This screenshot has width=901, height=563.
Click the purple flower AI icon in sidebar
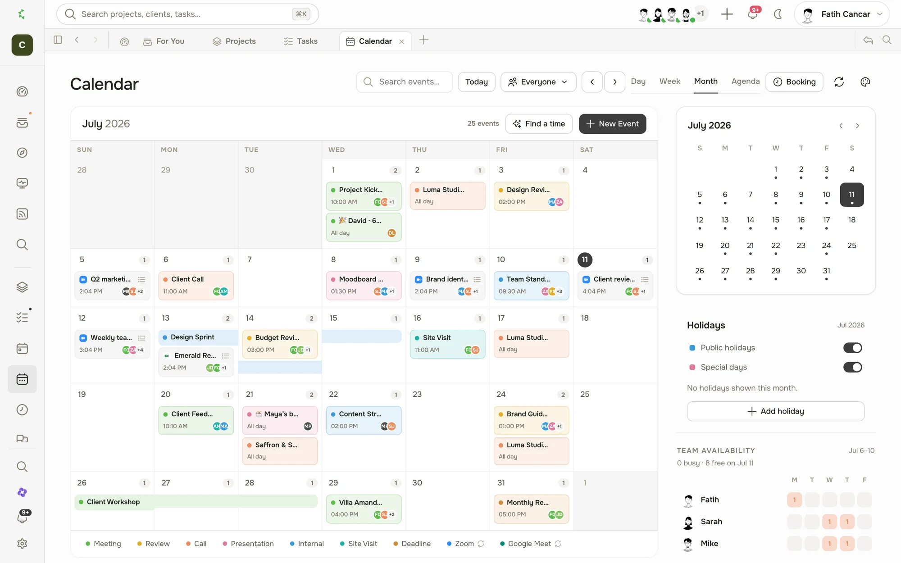tap(22, 492)
